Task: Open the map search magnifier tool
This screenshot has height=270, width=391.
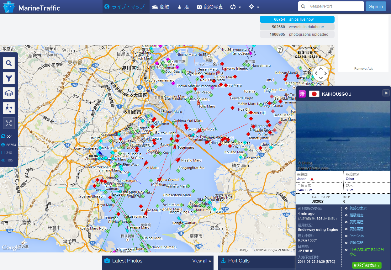Action: [9, 63]
